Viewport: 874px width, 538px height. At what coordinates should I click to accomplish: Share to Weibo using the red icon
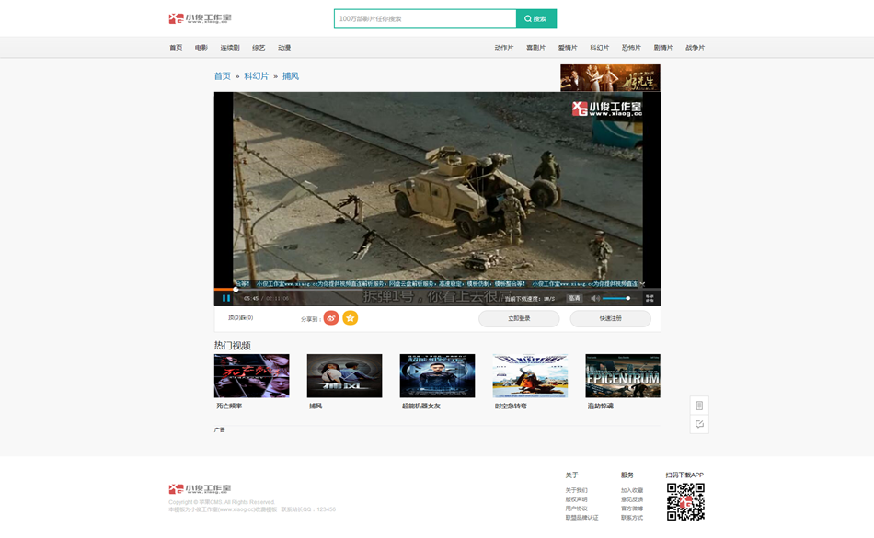[331, 318]
